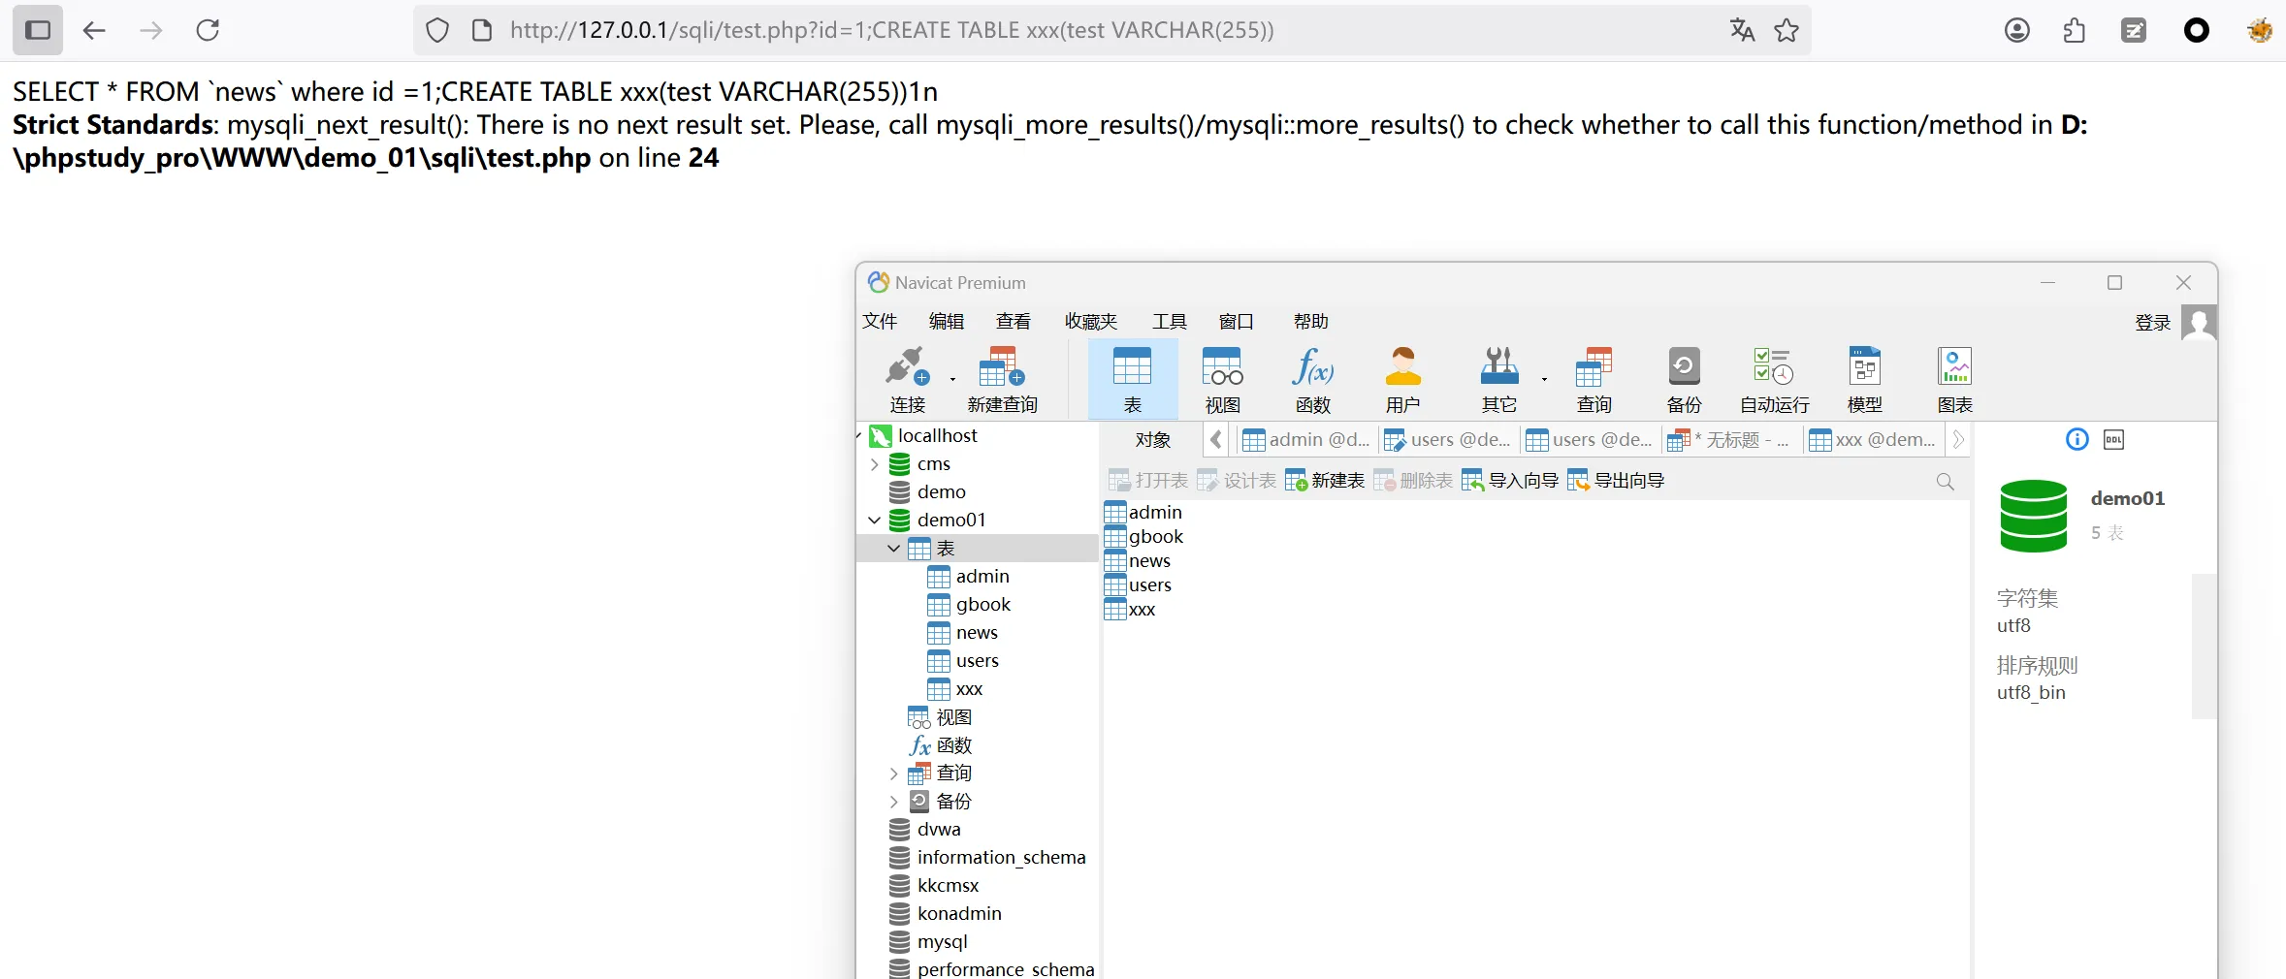Collapse the demo01 database node
This screenshot has height=979, width=2286.
(874, 521)
